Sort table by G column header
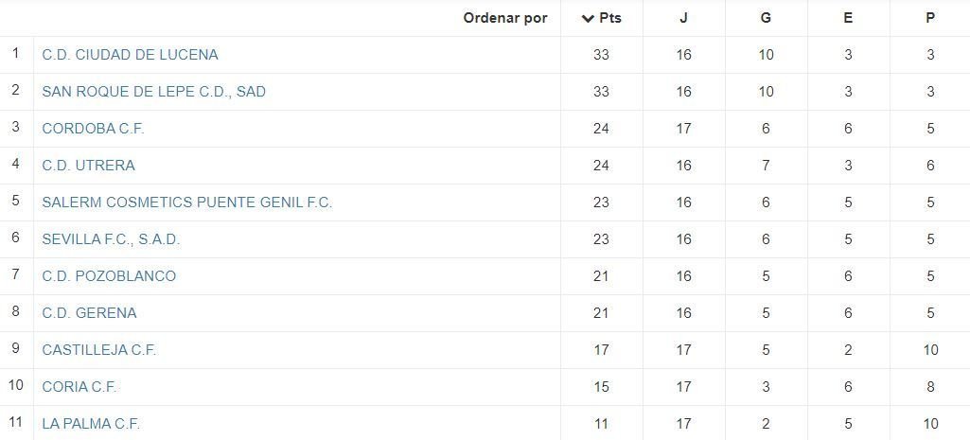The height and width of the screenshot is (440, 970). tap(766, 19)
